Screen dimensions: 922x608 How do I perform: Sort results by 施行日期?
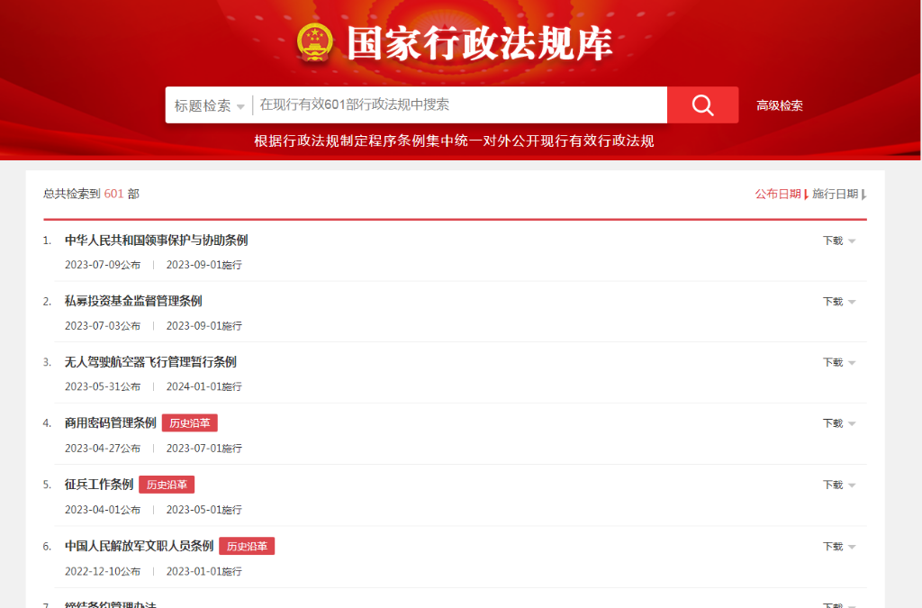click(836, 194)
